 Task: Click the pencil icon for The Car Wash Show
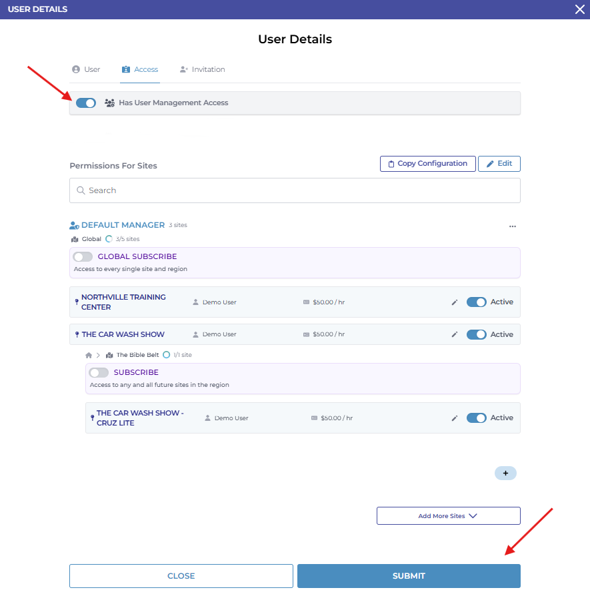[455, 335]
